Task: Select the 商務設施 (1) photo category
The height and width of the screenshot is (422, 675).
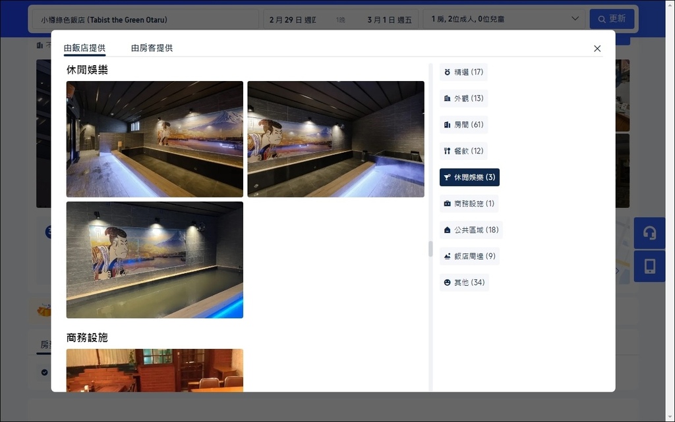Action: pos(469,203)
